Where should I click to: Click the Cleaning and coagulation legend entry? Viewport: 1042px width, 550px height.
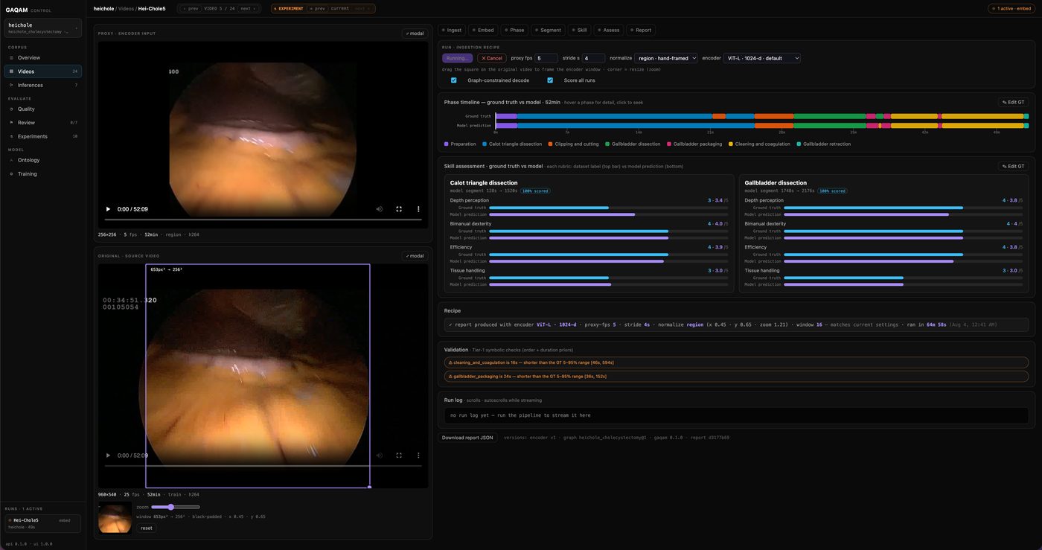pyautogui.click(x=759, y=144)
